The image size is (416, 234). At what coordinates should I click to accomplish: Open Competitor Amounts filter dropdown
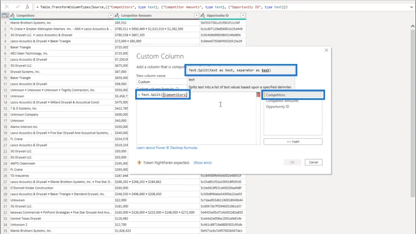[197, 16]
